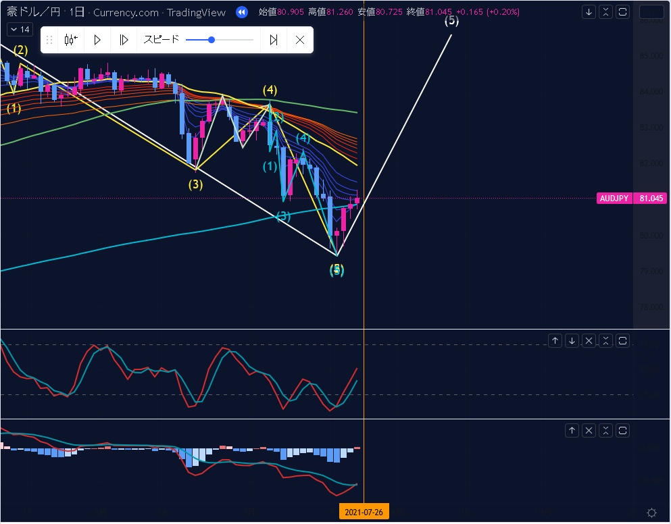Adjust the replay speed slider
Viewport: 671px width, 524px height.
click(212, 40)
